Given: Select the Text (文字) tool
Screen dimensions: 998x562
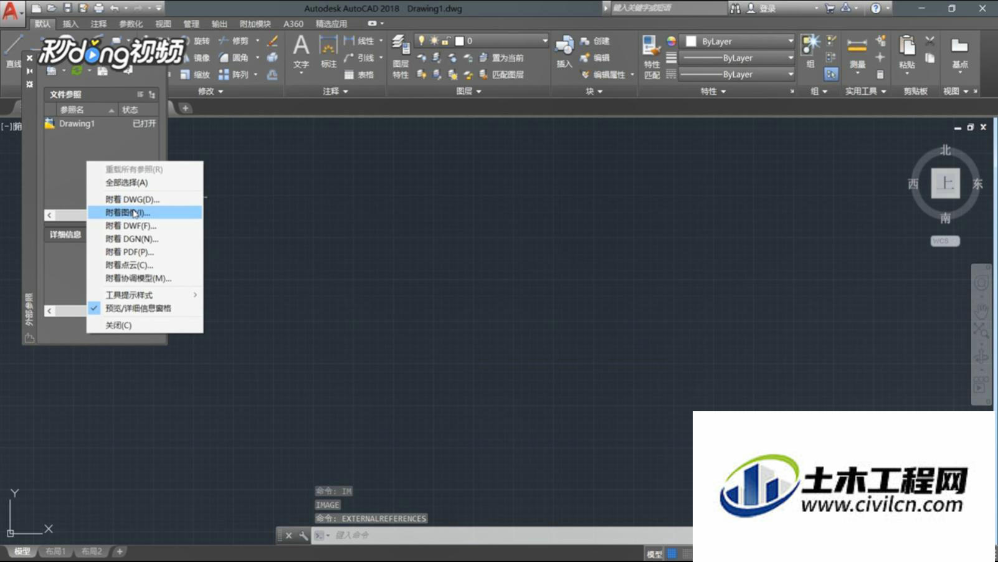Looking at the screenshot, I should tap(301, 51).
